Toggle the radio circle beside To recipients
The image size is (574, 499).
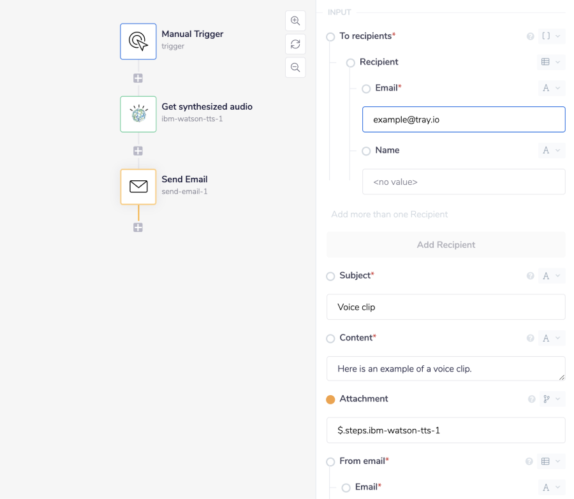(330, 37)
